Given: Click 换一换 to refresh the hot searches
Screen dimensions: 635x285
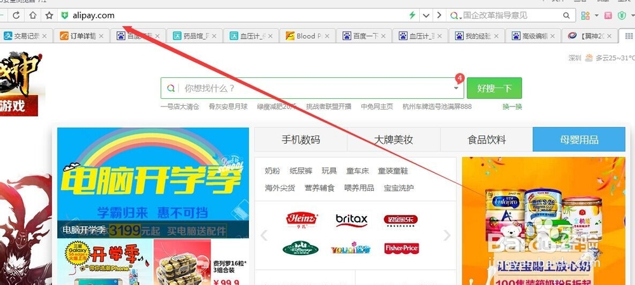Looking at the screenshot, I should pos(512,106).
